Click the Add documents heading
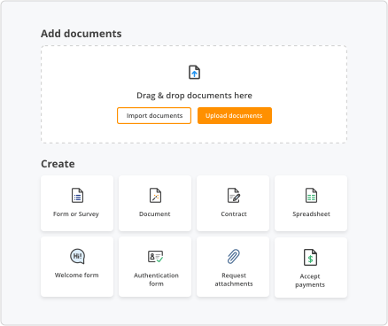 tap(81, 34)
